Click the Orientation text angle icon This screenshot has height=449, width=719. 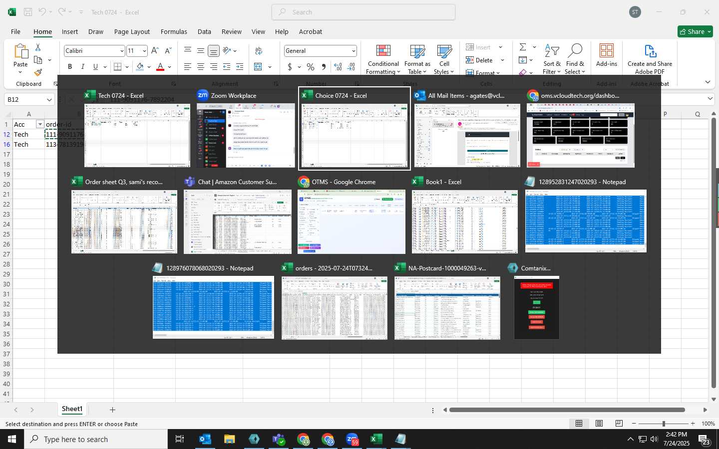click(x=227, y=51)
